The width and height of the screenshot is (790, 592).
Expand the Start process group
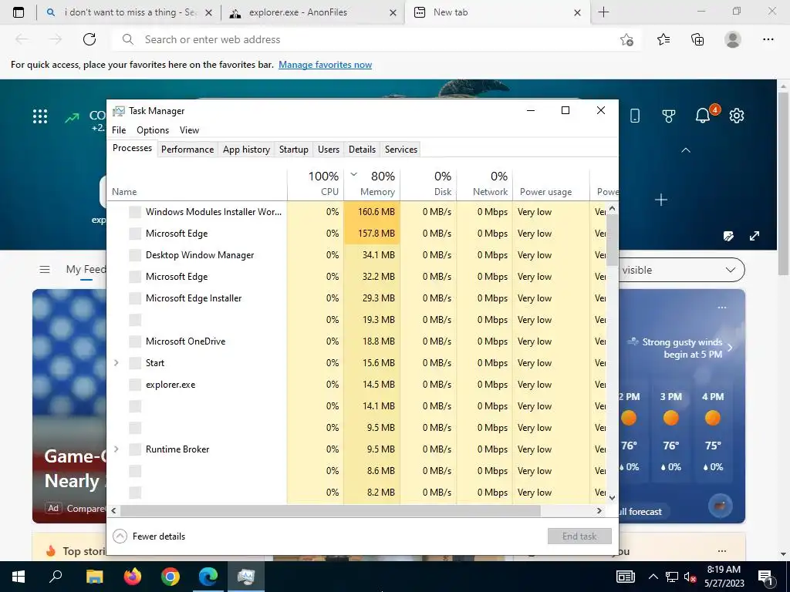(116, 362)
